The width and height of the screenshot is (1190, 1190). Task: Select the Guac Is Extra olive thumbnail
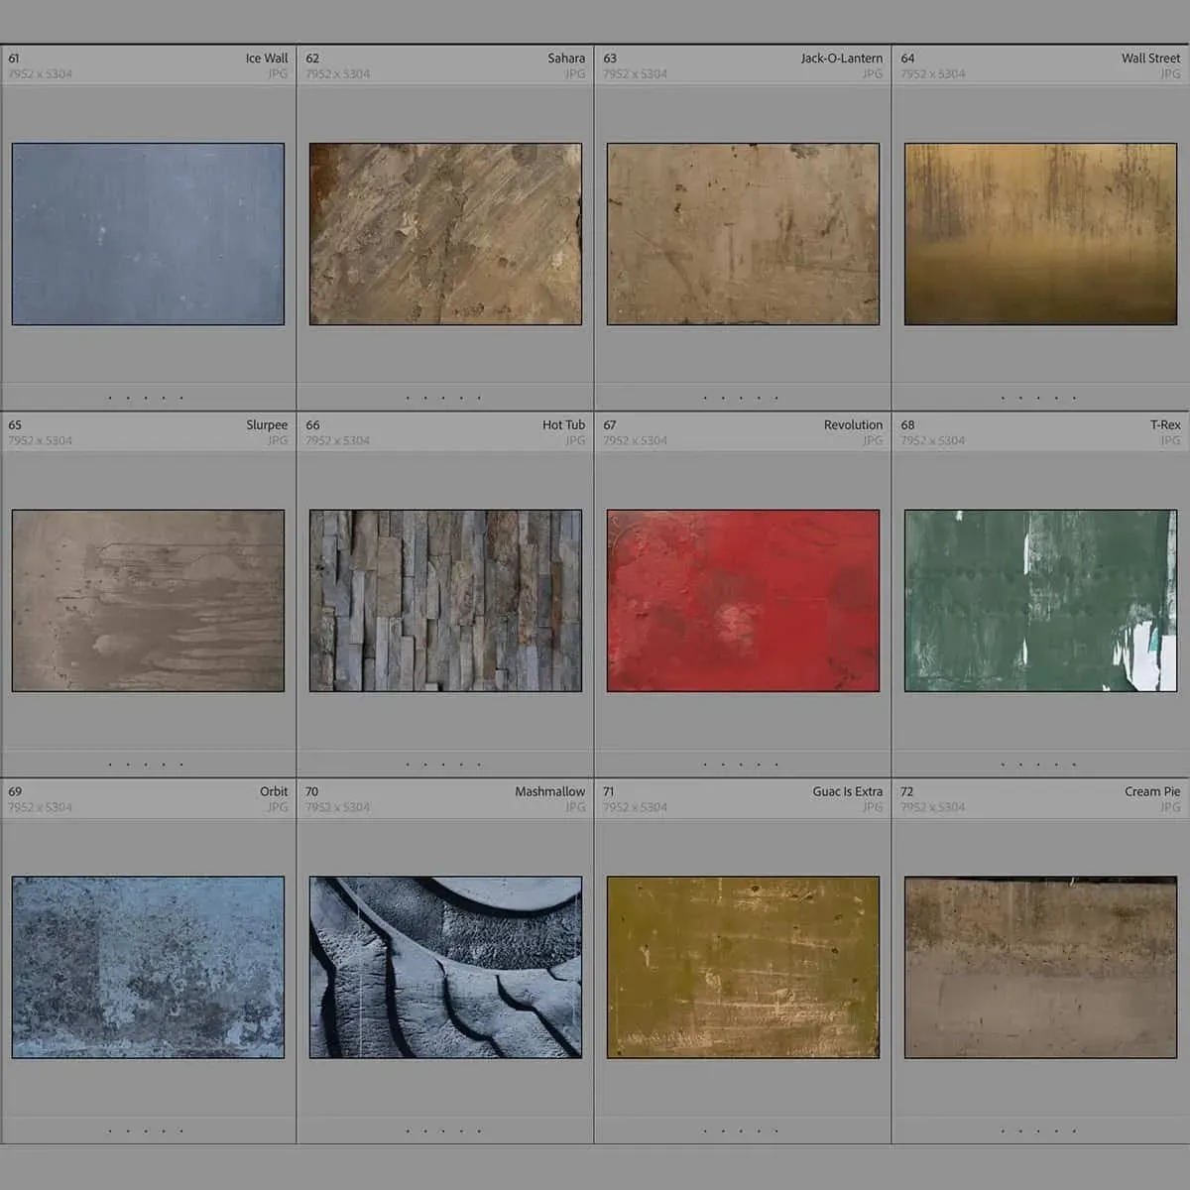coord(743,967)
